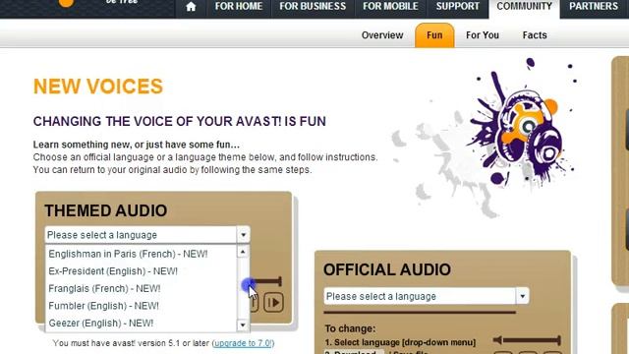Image resolution: width=629 pixels, height=354 pixels.
Task: Click the Official Audio dropdown arrow
Action: 522,296
